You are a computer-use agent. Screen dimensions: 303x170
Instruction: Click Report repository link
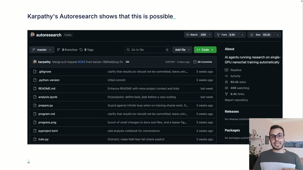[x=236, y=100]
